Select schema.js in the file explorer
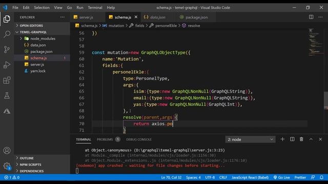Screen dimensions: 328x184 click(x=42, y=58)
